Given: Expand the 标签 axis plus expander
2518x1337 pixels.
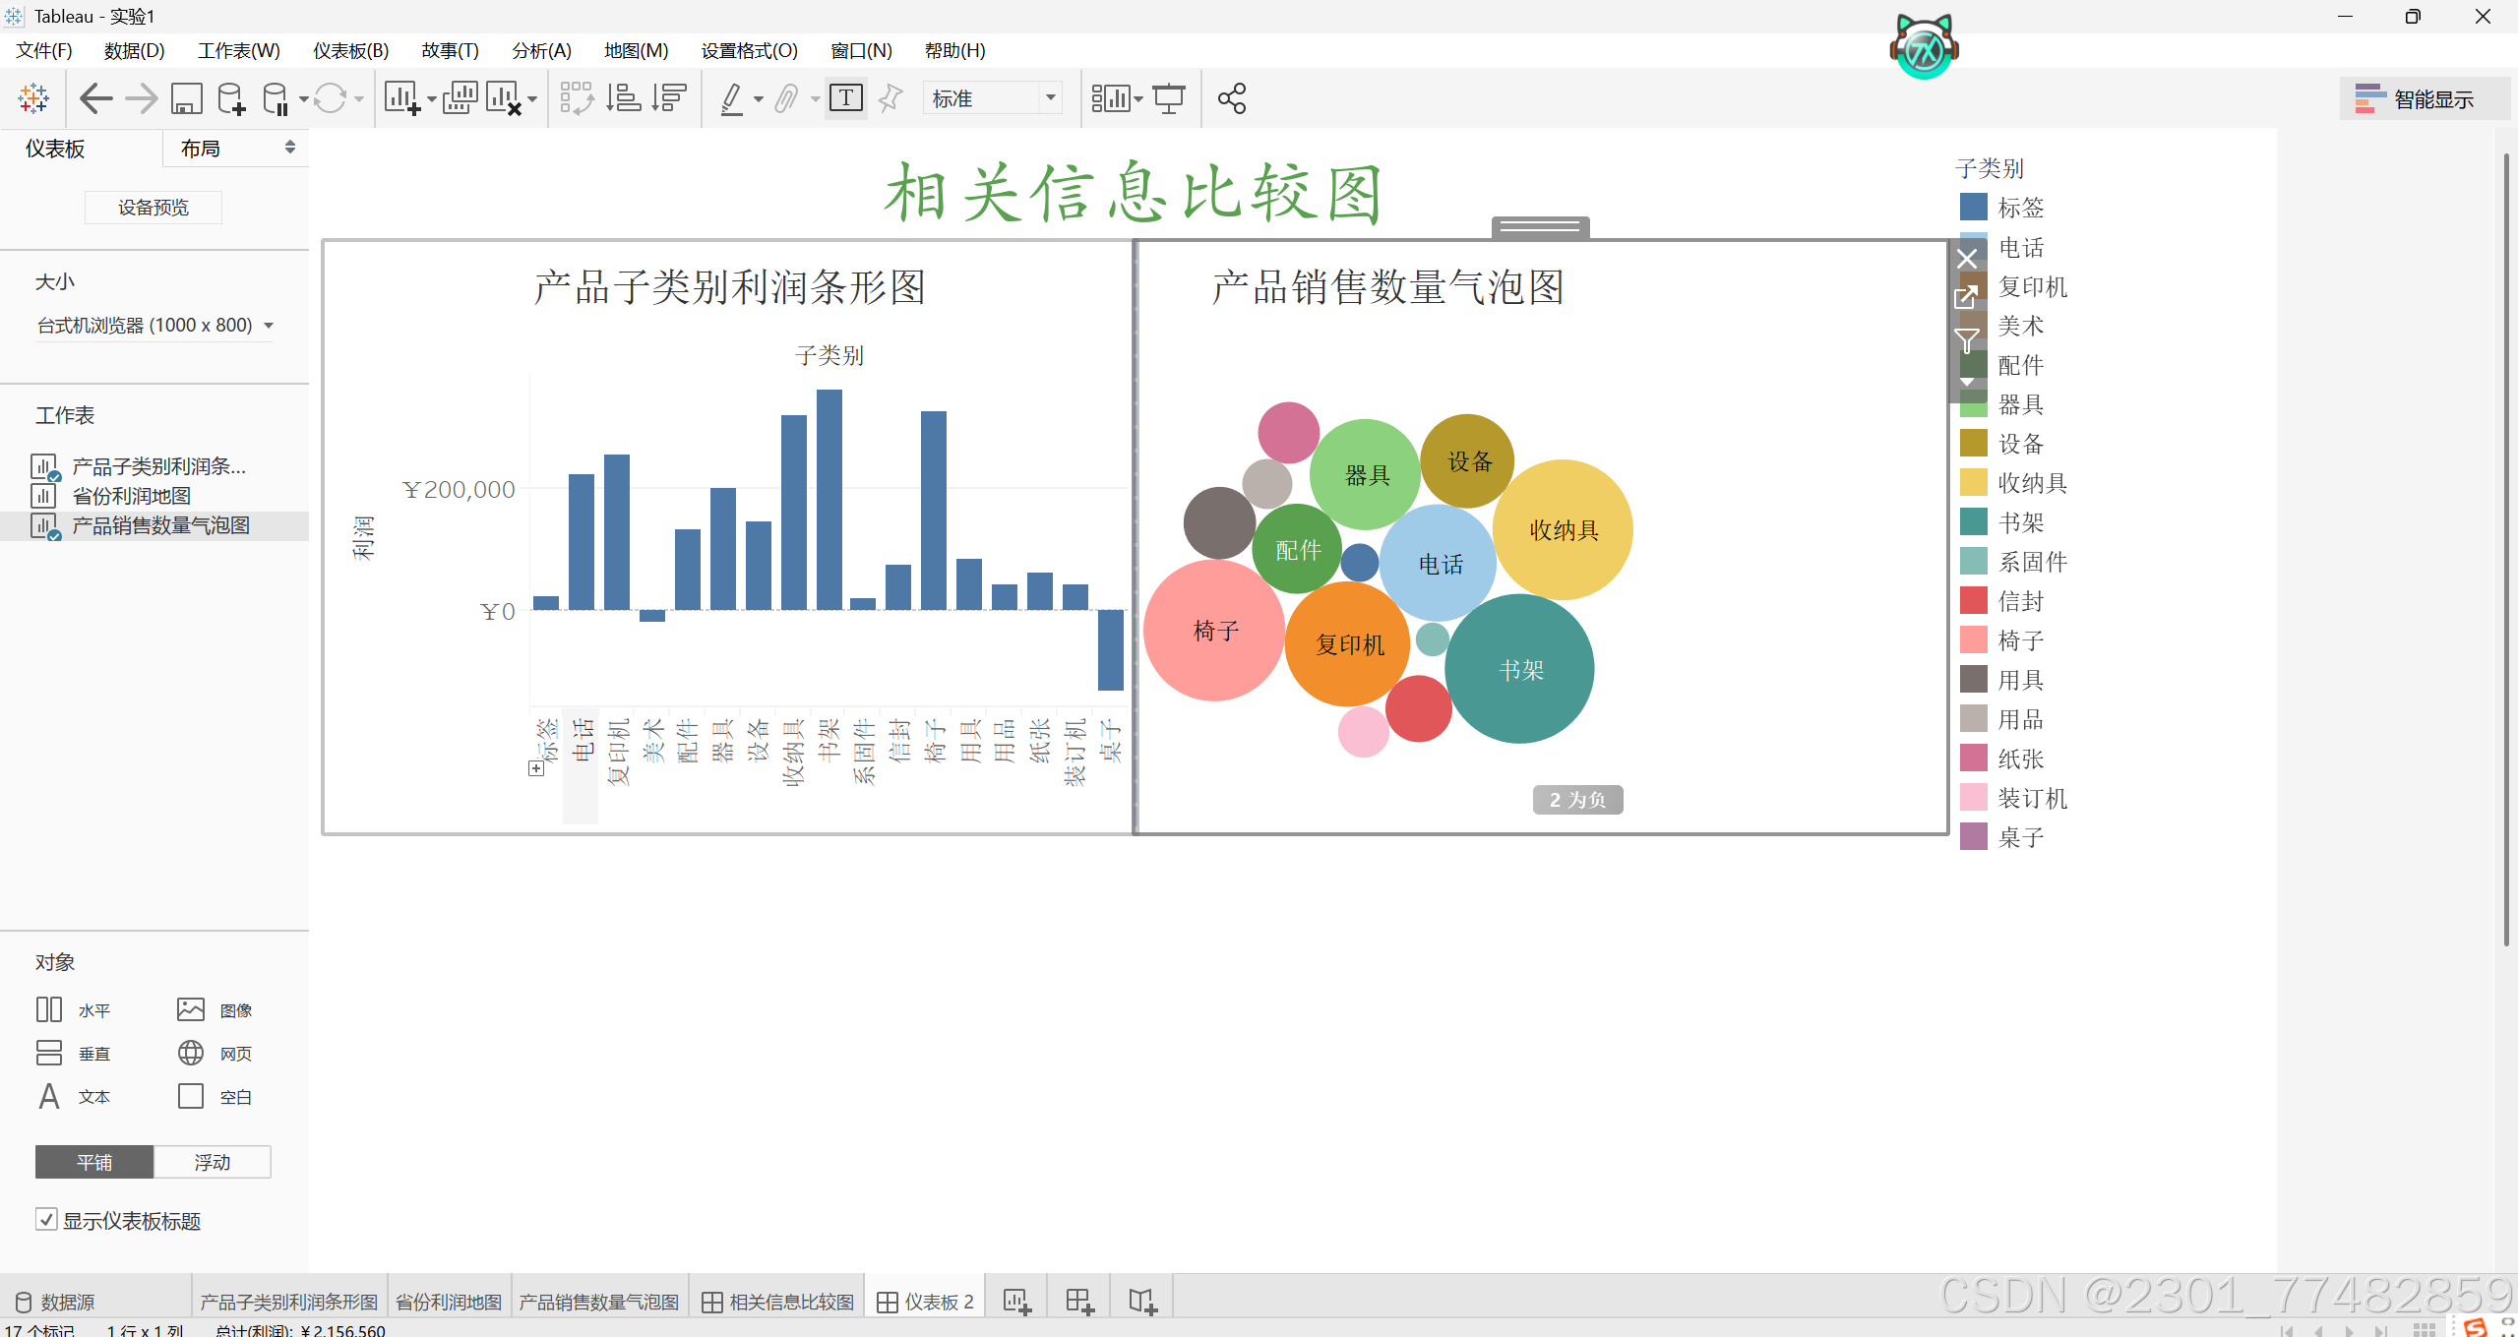Looking at the screenshot, I should click(x=536, y=767).
